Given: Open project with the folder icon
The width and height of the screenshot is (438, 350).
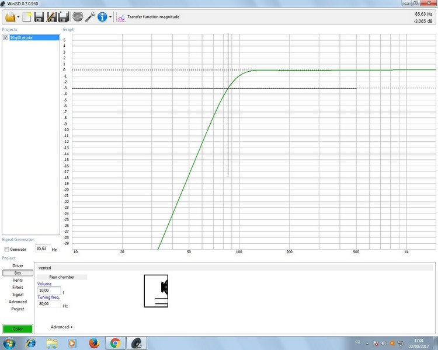Looking at the screenshot, I should [x=10, y=17].
